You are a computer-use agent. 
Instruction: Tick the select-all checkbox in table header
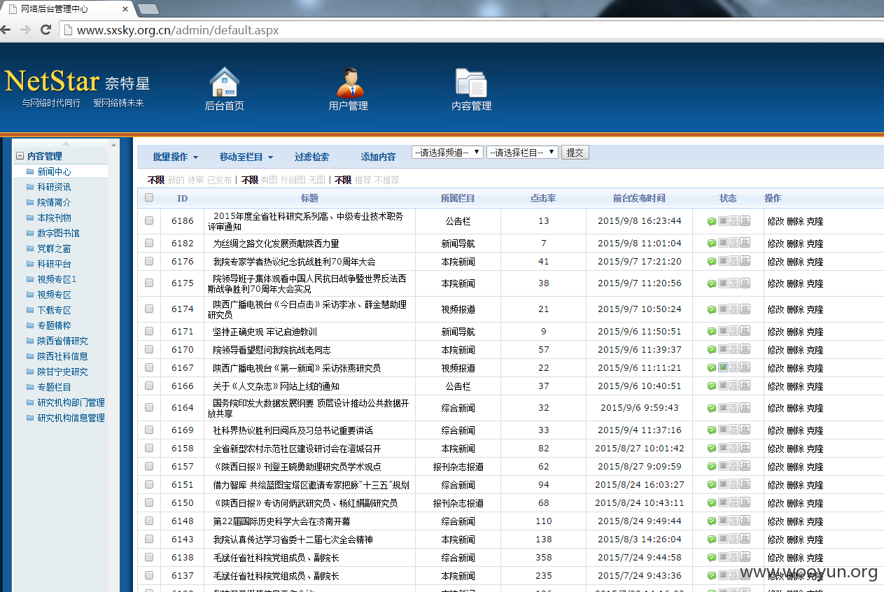(x=149, y=197)
